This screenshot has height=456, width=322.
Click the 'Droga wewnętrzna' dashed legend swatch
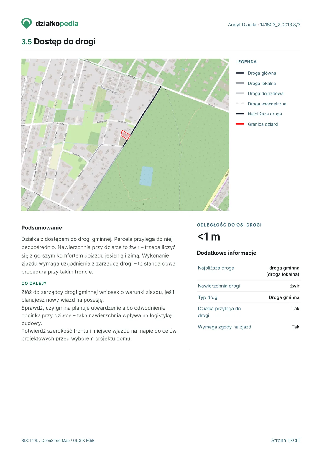click(240, 104)
